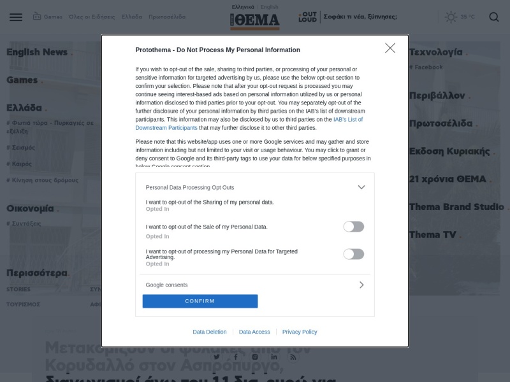510x382 pixels.
Task: Open the LinkedIn social icon
Action: point(274,357)
